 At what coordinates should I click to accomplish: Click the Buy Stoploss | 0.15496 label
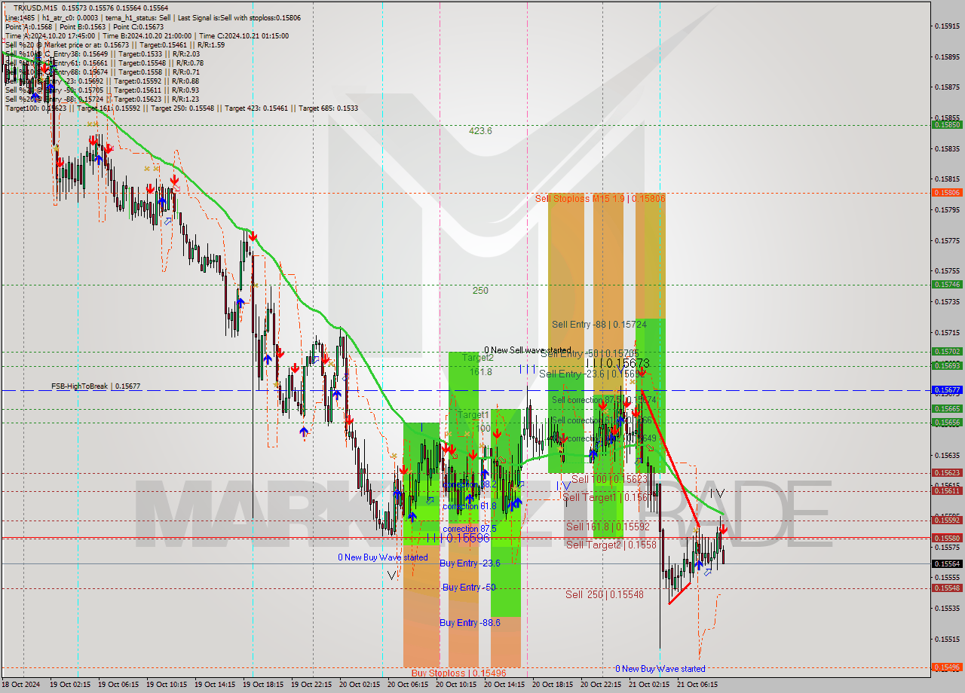pyautogui.click(x=459, y=673)
